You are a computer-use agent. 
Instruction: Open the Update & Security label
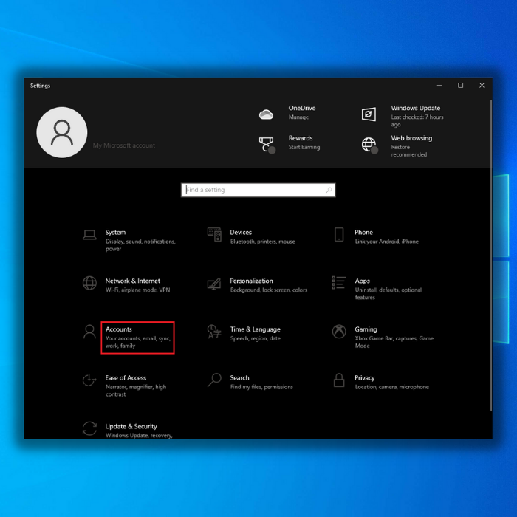tap(131, 426)
